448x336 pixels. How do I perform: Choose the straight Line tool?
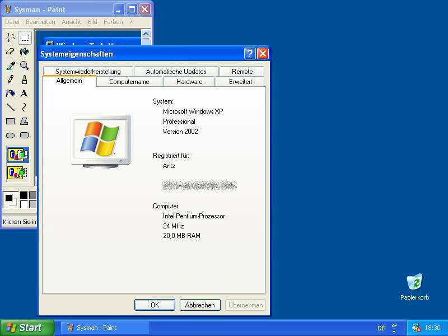tap(11, 108)
